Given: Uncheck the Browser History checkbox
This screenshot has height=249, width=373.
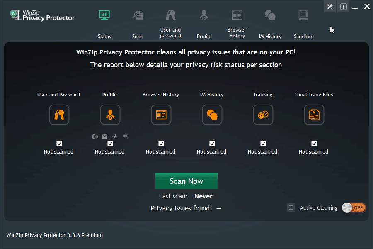Looking at the screenshot, I should pos(161,144).
